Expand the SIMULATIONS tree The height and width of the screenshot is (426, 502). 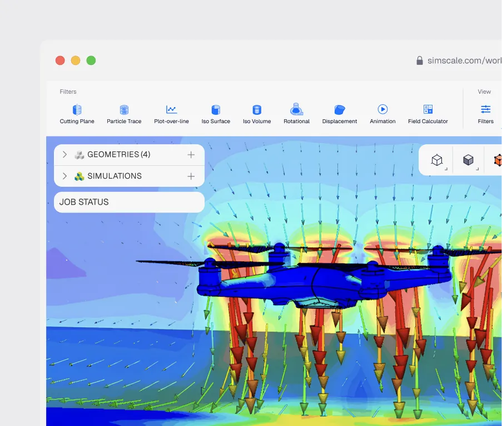tap(64, 176)
